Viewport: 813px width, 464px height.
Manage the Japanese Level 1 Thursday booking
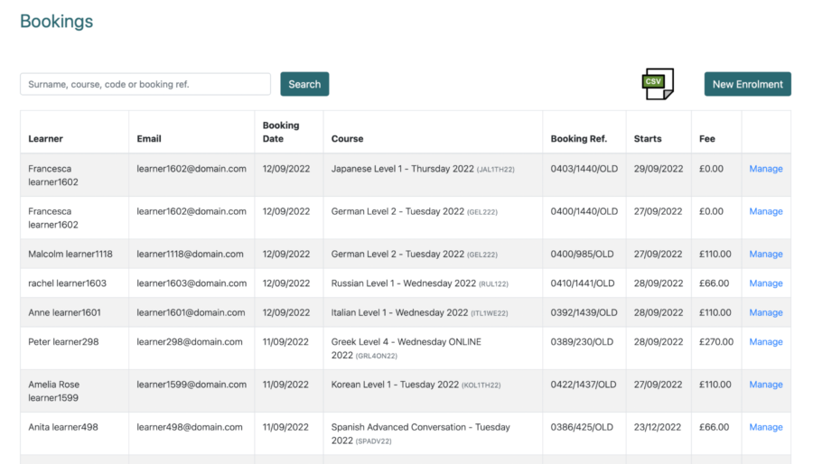point(765,169)
